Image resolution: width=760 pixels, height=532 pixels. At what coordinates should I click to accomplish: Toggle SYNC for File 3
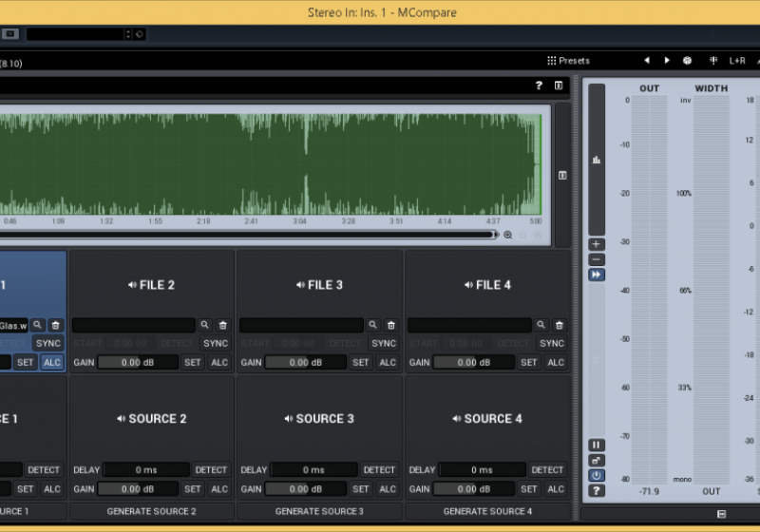click(x=384, y=343)
